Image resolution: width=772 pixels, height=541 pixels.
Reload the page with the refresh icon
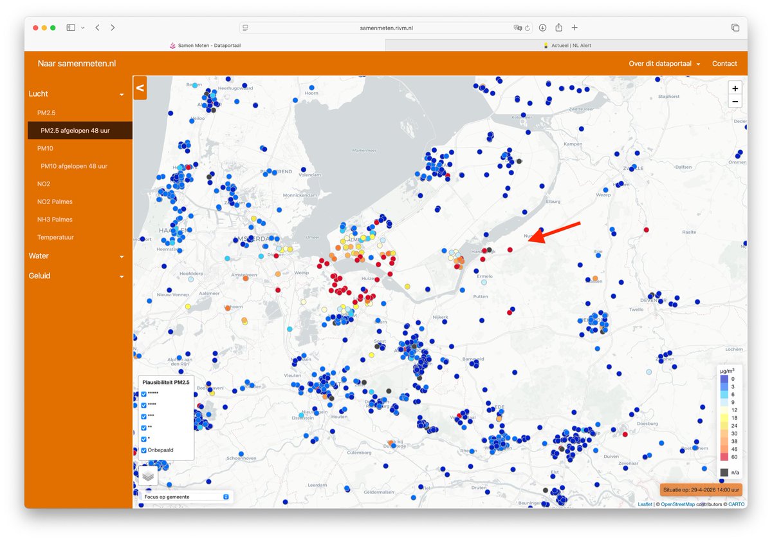528,28
